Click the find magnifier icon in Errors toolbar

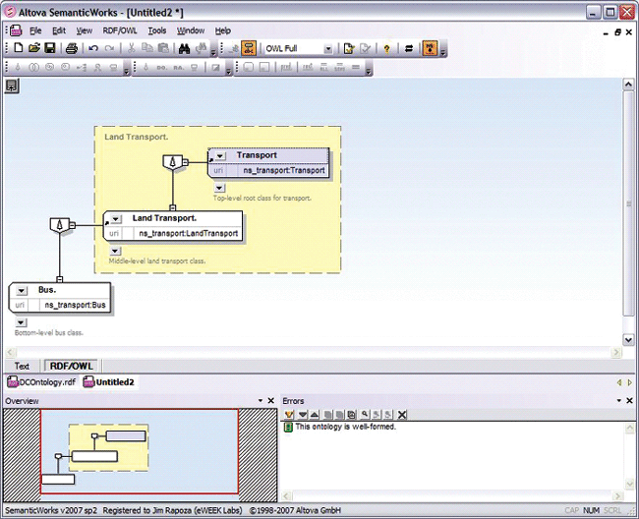coord(365,415)
